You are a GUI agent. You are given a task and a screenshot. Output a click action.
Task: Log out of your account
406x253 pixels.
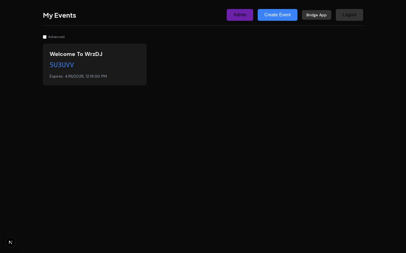click(x=349, y=15)
